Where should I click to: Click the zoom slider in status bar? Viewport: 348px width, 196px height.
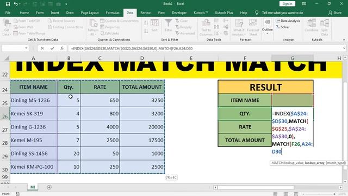click(x=319, y=194)
